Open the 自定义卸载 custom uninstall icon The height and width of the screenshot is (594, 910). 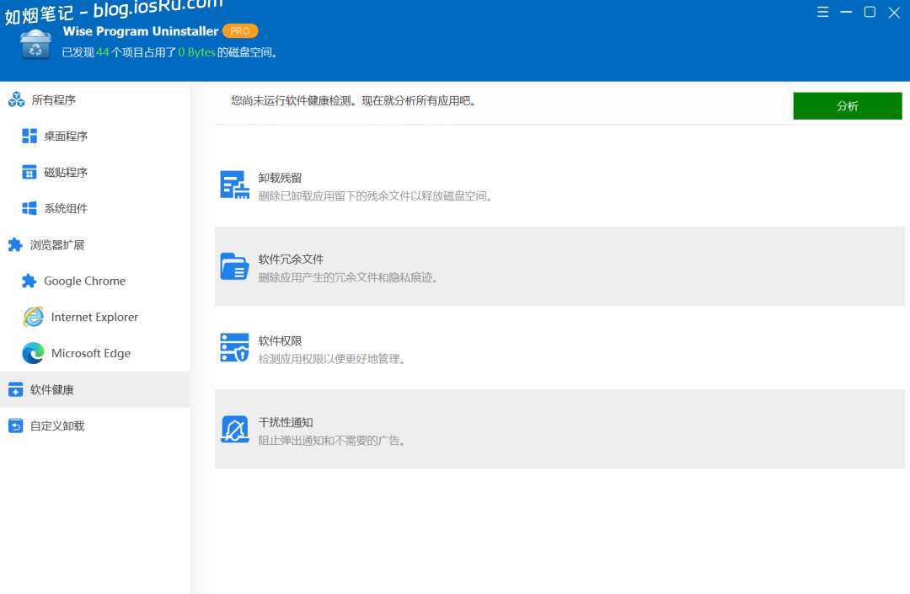click(x=16, y=425)
